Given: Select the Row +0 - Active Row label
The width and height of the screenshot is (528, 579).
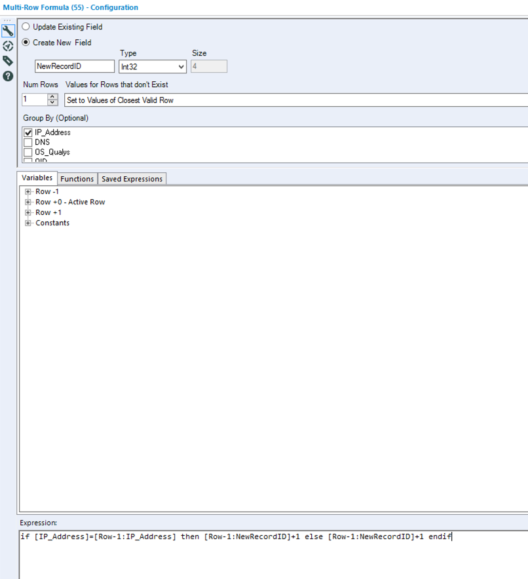Looking at the screenshot, I should point(70,202).
